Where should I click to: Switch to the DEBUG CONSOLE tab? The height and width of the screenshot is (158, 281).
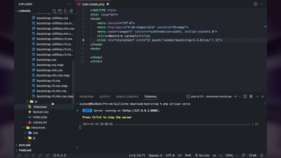pos(127,97)
